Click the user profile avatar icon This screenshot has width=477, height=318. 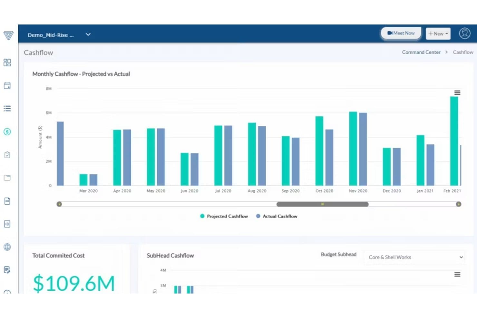[464, 34]
